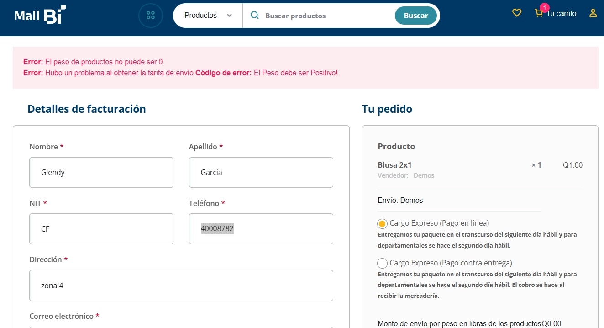
Task: Click the × 1 quantity text
Action: pos(536,165)
